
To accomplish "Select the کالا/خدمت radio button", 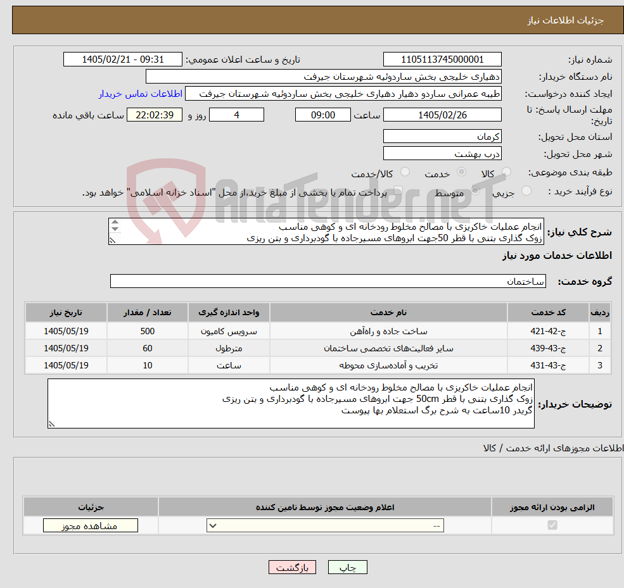I will click(x=405, y=172).
